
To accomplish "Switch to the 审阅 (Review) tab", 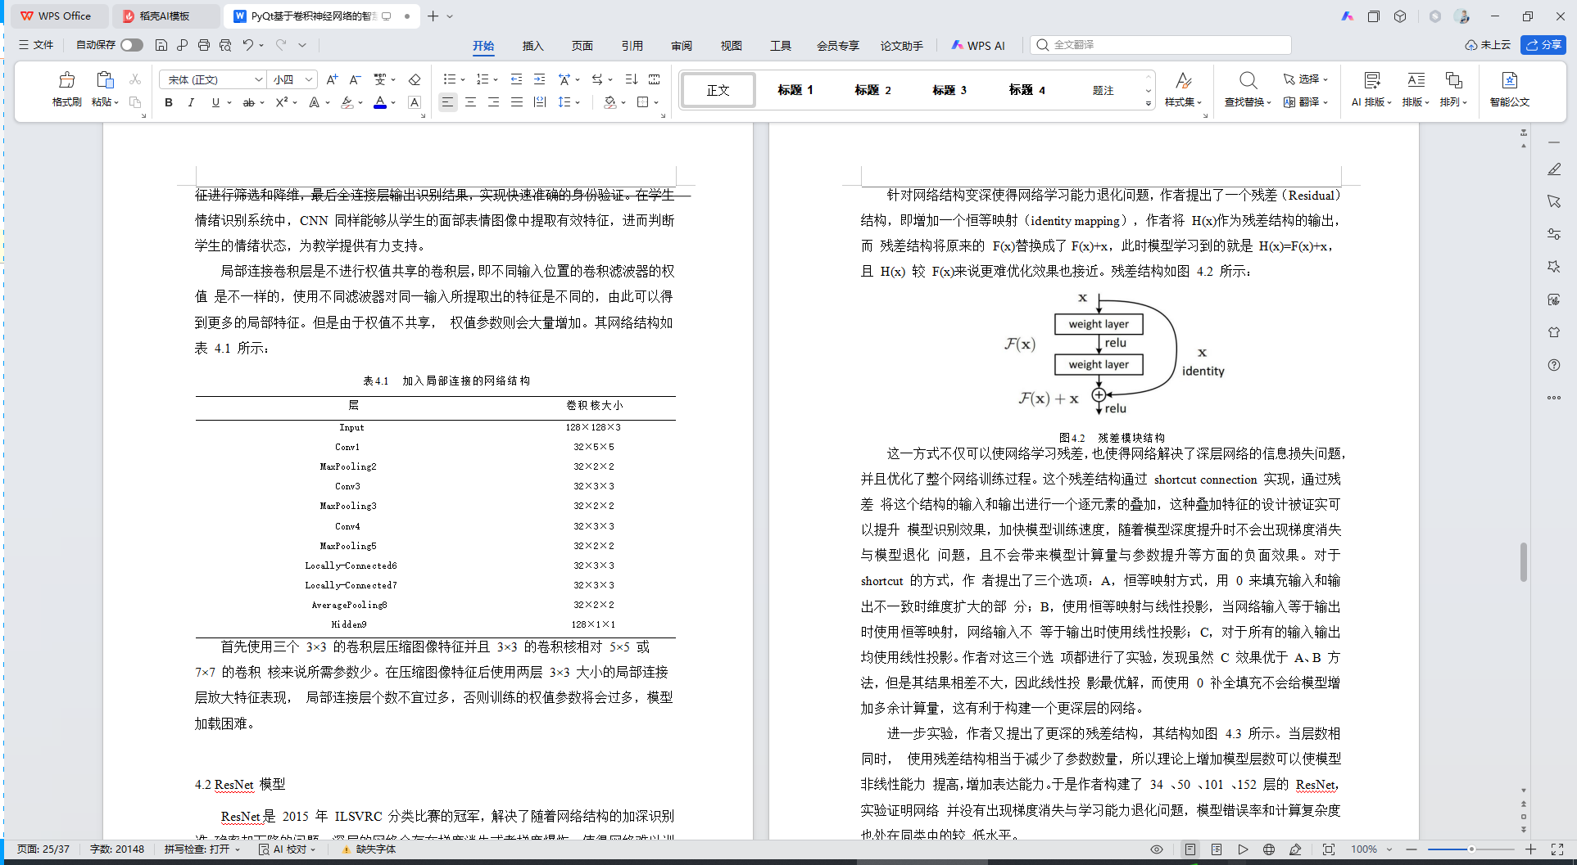I will (x=682, y=46).
